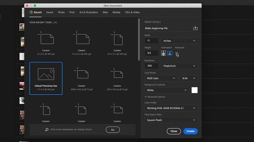Select bottom-right Custom preset in third row
Screen dimensions: 254x142
point(117,112)
